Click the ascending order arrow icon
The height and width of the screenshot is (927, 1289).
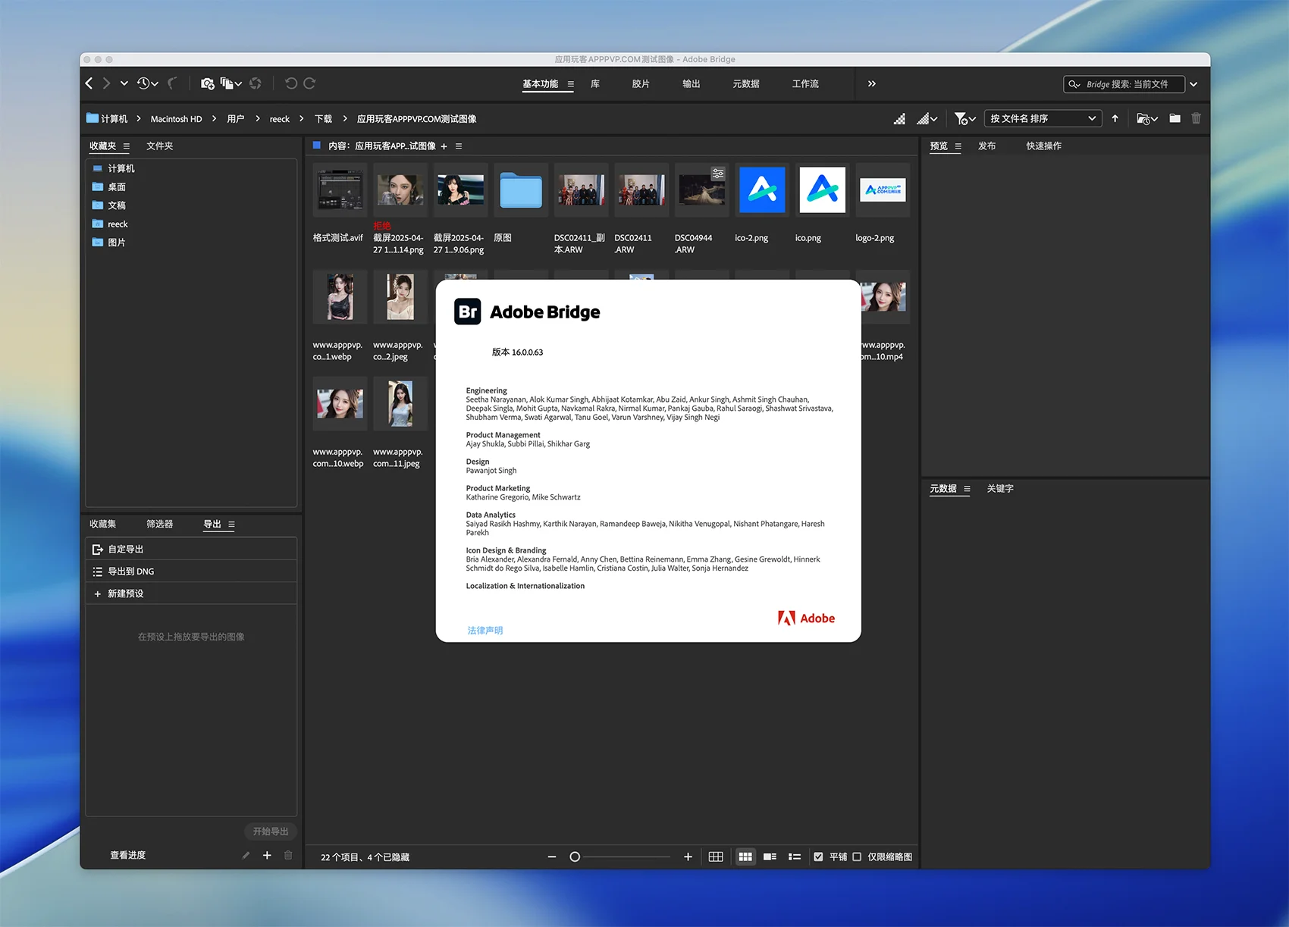point(1115,118)
